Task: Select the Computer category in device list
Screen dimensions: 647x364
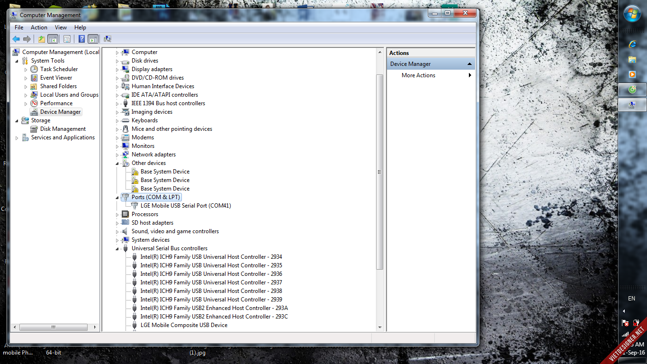Action: tap(144, 52)
